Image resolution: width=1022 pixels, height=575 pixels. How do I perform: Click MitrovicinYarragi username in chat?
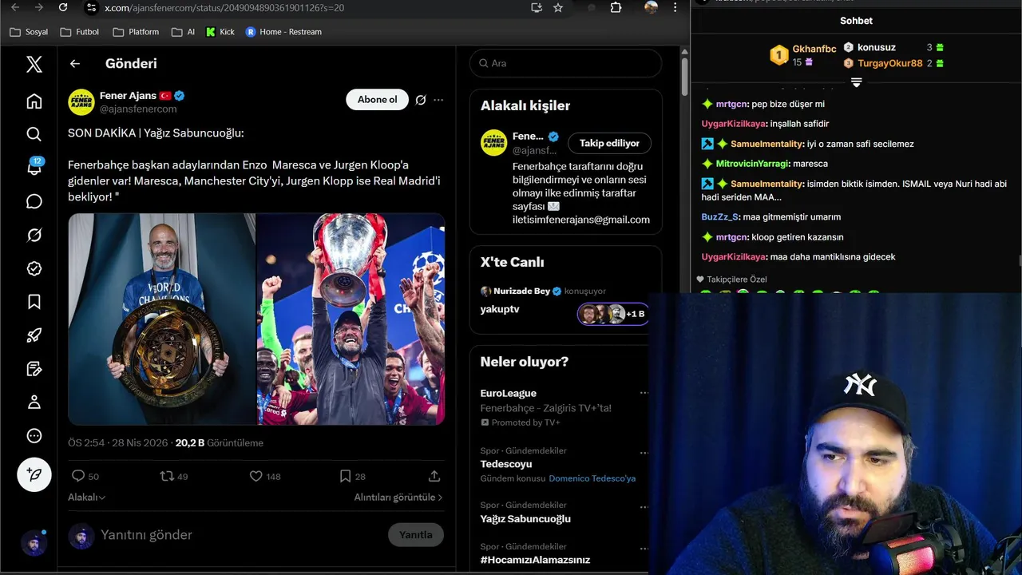751,164
